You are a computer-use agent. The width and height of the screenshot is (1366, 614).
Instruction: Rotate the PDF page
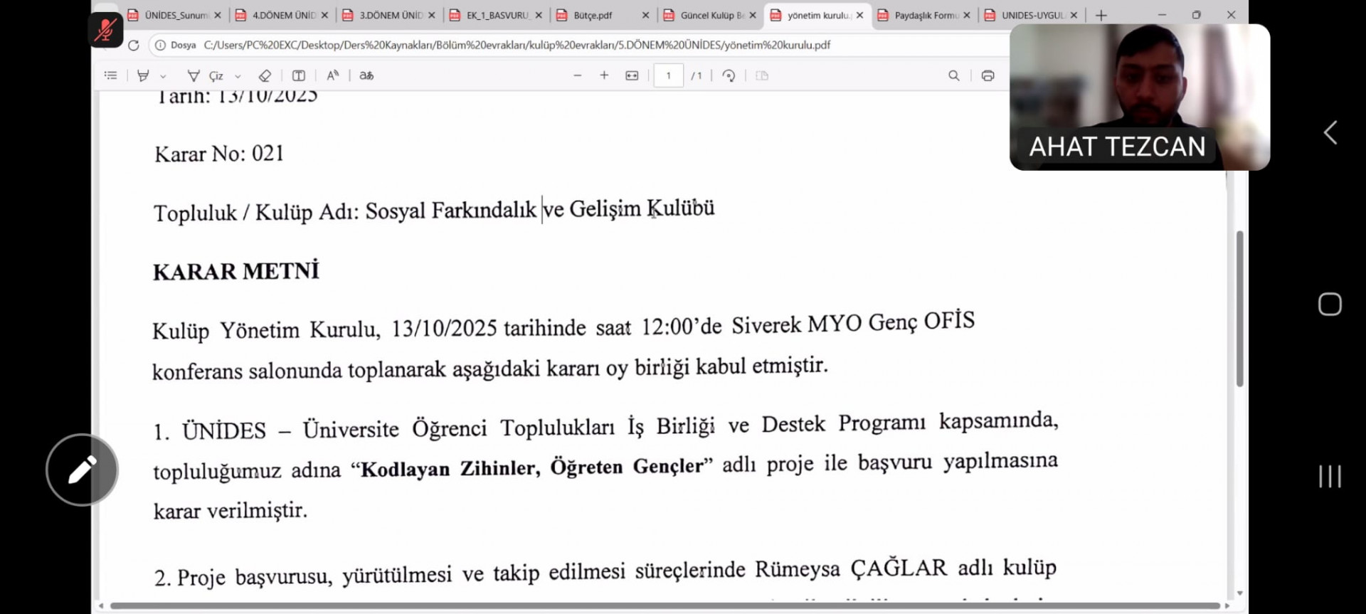(729, 75)
